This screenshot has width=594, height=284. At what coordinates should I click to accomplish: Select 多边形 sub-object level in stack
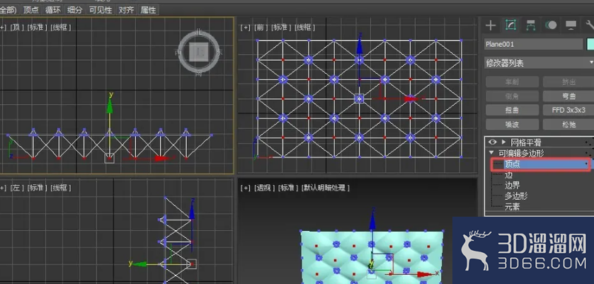516,196
